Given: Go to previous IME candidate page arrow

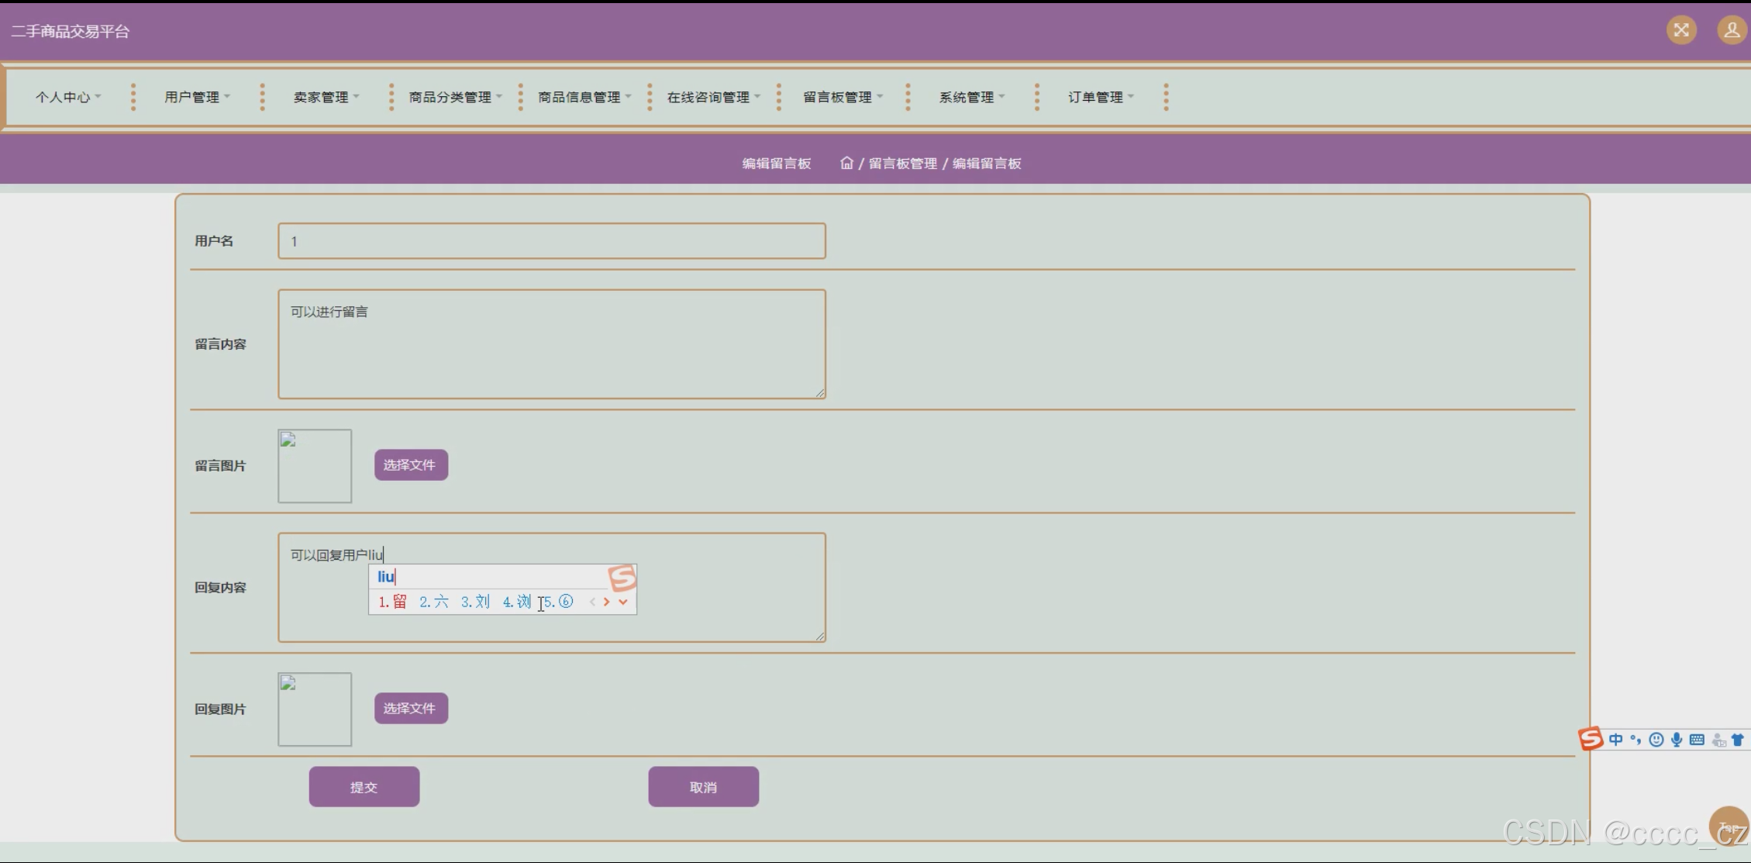Looking at the screenshot, I should click(x=592, y=602).
